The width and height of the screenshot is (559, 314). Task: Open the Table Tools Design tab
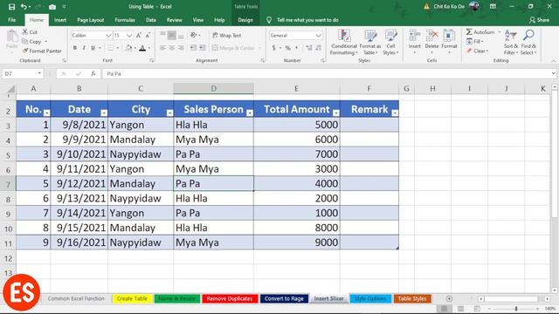pyautogui.click(x=245, y=20)
